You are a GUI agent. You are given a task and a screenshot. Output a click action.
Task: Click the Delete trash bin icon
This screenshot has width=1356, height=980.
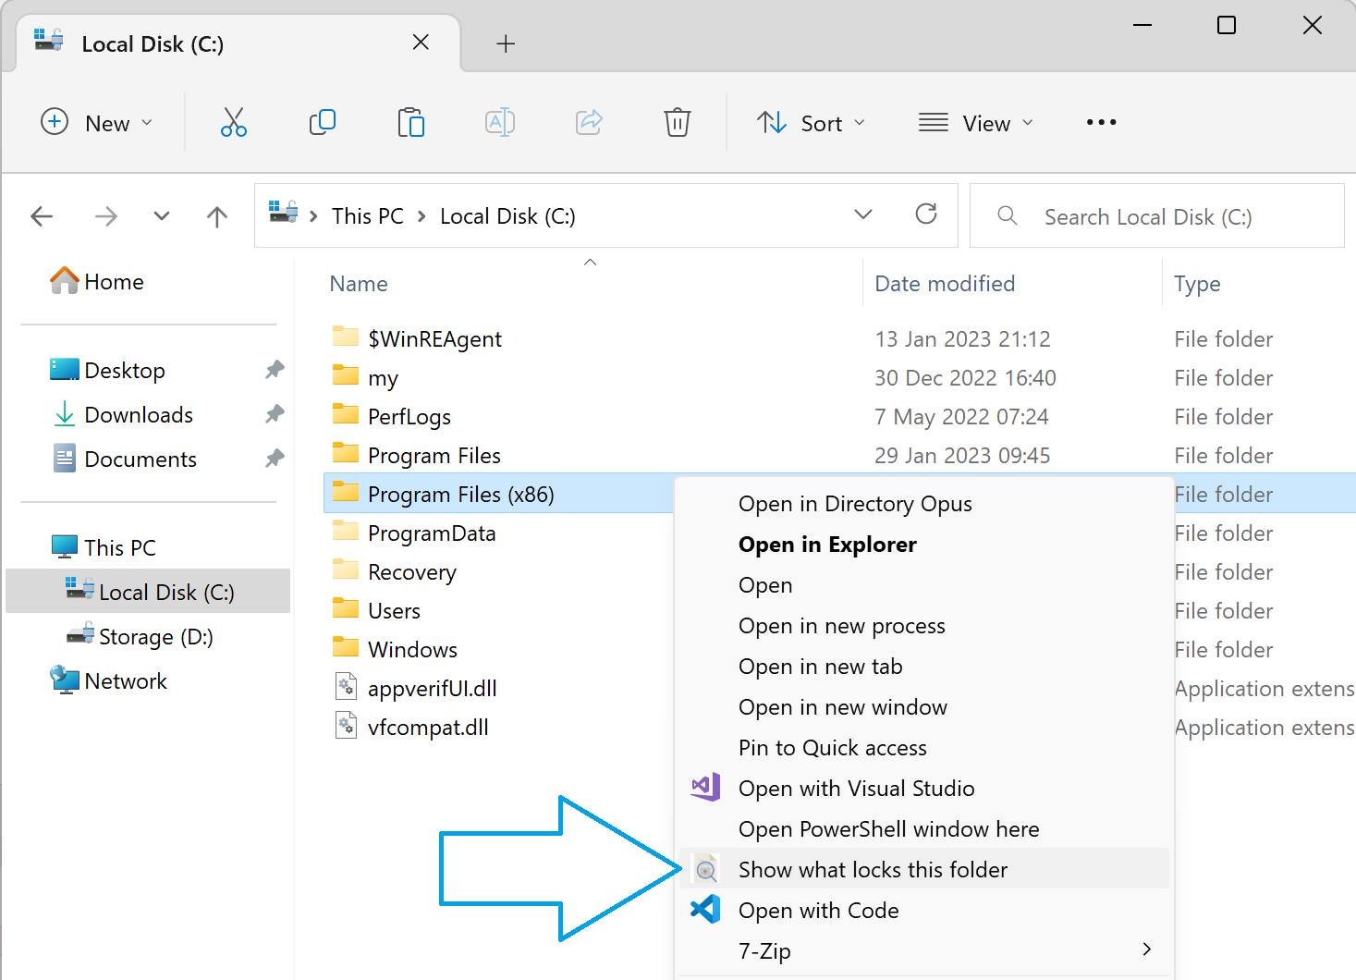678,122
